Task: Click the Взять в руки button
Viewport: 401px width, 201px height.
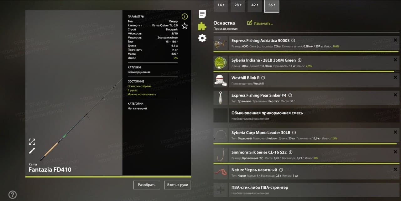Action: pos(178,185)
